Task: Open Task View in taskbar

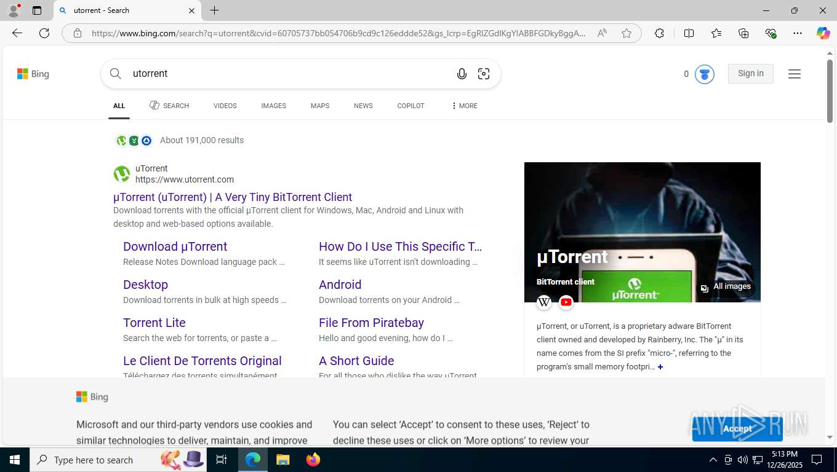Action: 222,460
